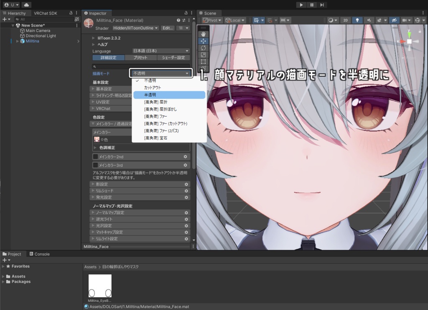Select the Scale tool
This screenshot has height=310, width=428.
(x=204, y=55)
